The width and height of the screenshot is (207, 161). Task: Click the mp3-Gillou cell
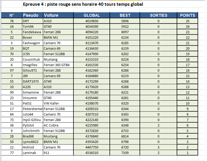32,120
